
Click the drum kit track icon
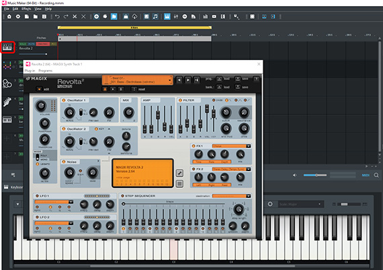(x=7, y=83)
